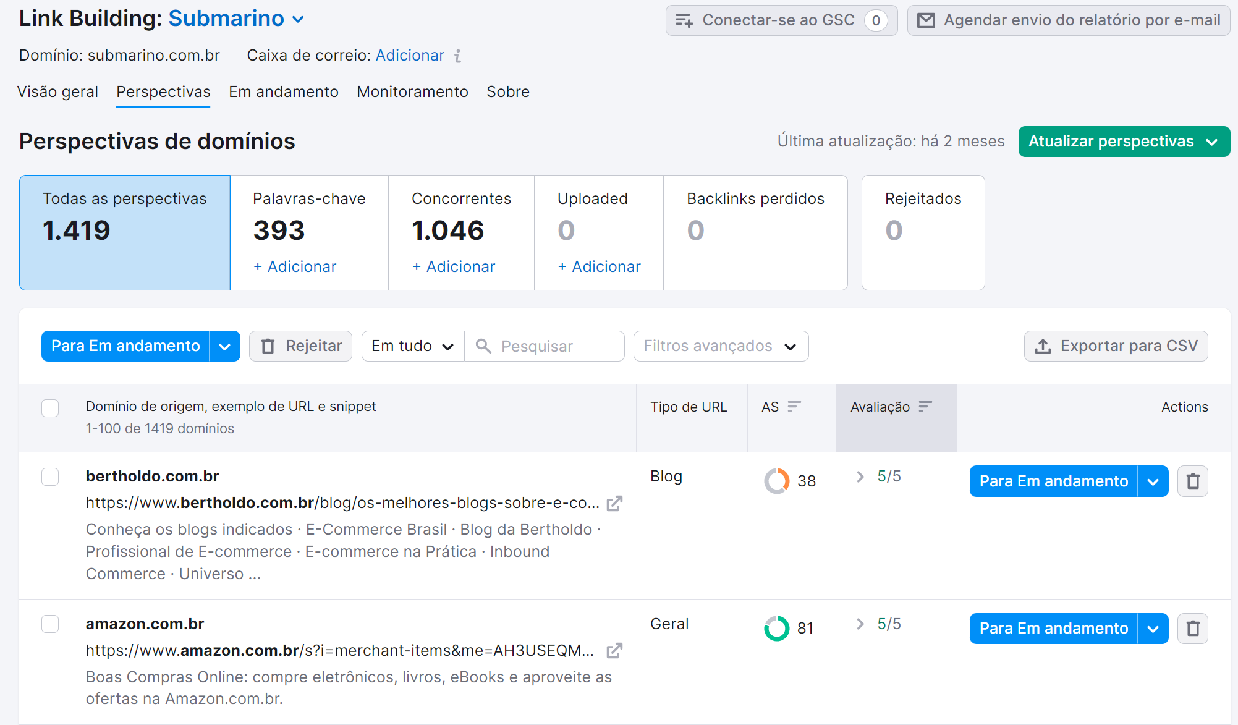Open the Sobre tab

508,92
